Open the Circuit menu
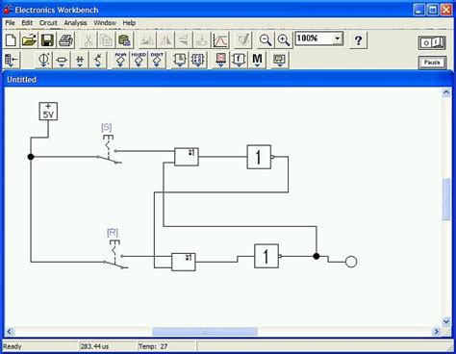This screenshot has width=456, height=354. tap(48, 23)
